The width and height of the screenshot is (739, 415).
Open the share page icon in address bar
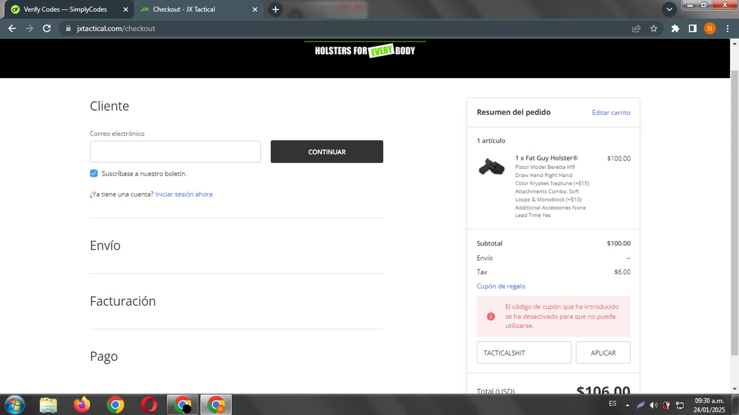pyautogui.click(x=637, y=29)
